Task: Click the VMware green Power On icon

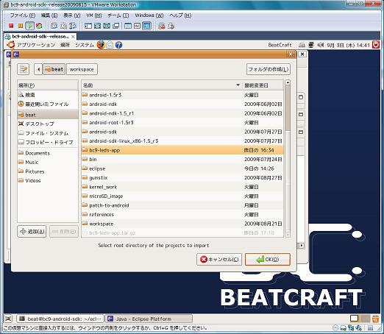Action: click(x=29, y=26)
